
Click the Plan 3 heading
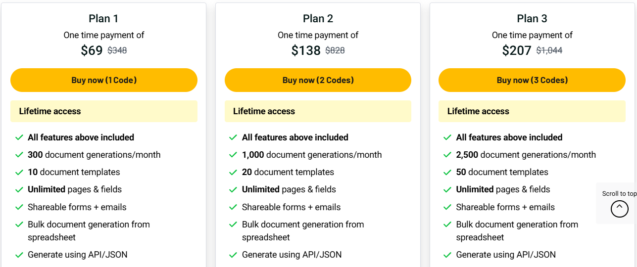(532, 19)
